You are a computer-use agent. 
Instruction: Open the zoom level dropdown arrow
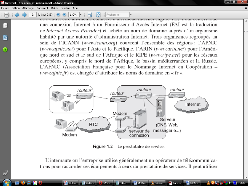[x=81, y=15]
